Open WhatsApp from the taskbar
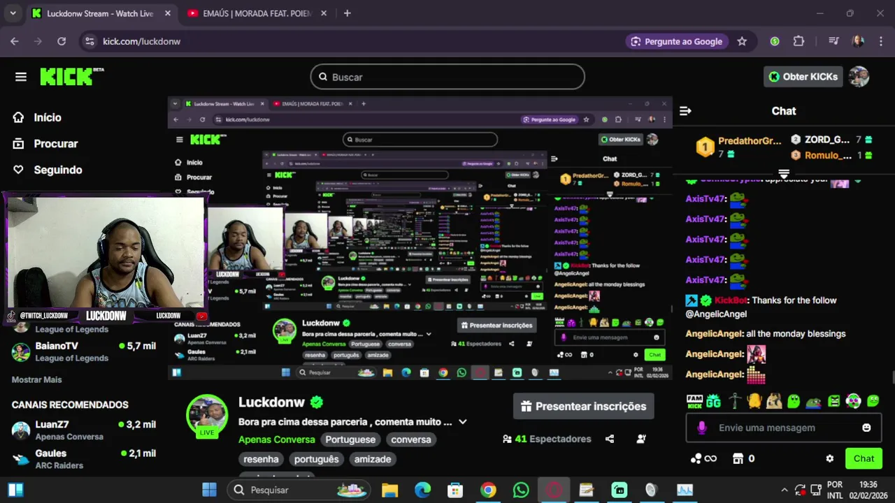The height and width of the screenshot is (503, 895). (x=521, y=490)
